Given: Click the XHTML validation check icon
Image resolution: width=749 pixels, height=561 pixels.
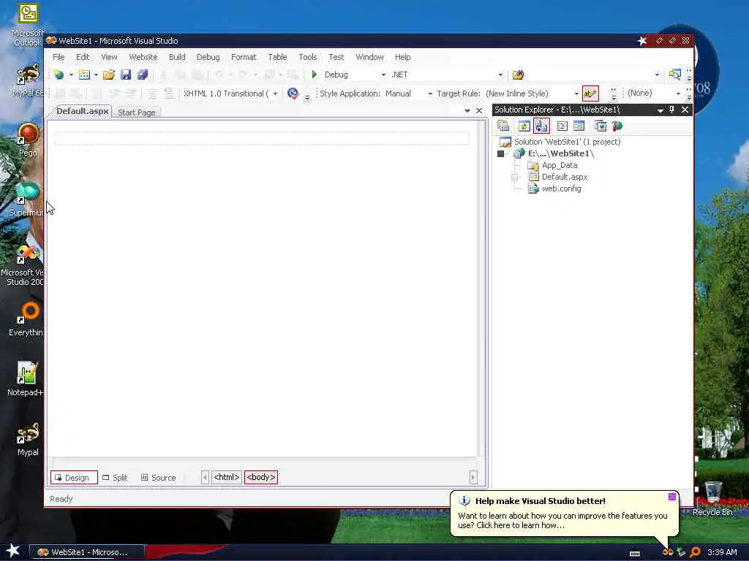Looking at the screenshot, I should [x=293, y=93].
